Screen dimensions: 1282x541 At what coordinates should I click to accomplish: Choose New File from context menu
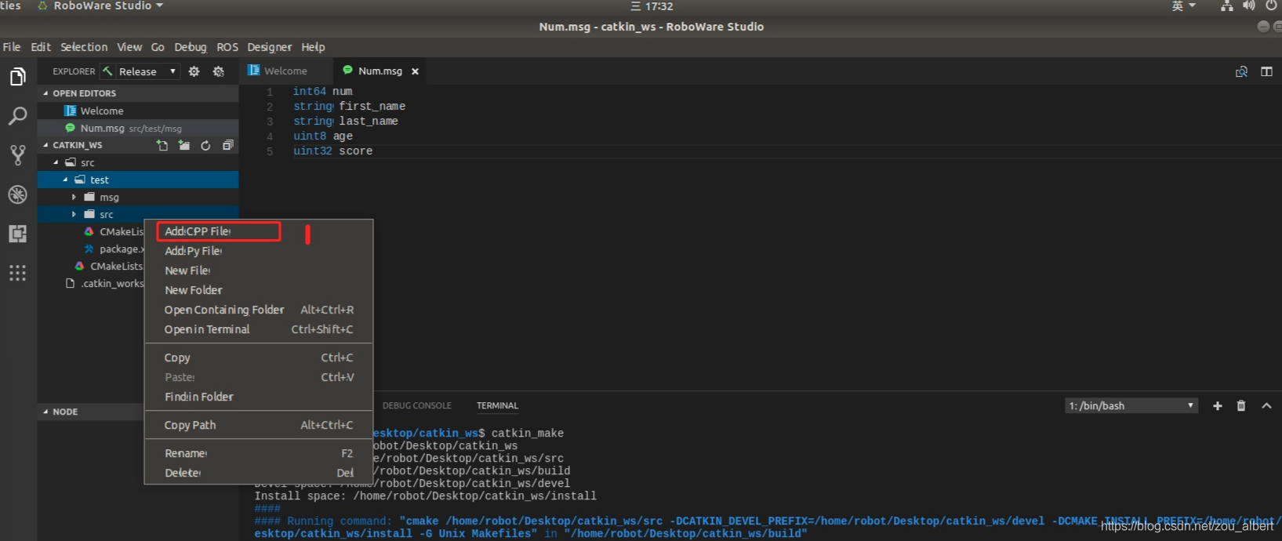258,270
